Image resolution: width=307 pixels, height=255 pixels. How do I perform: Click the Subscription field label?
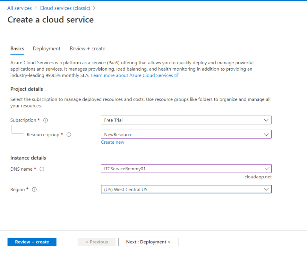[23, 120]
